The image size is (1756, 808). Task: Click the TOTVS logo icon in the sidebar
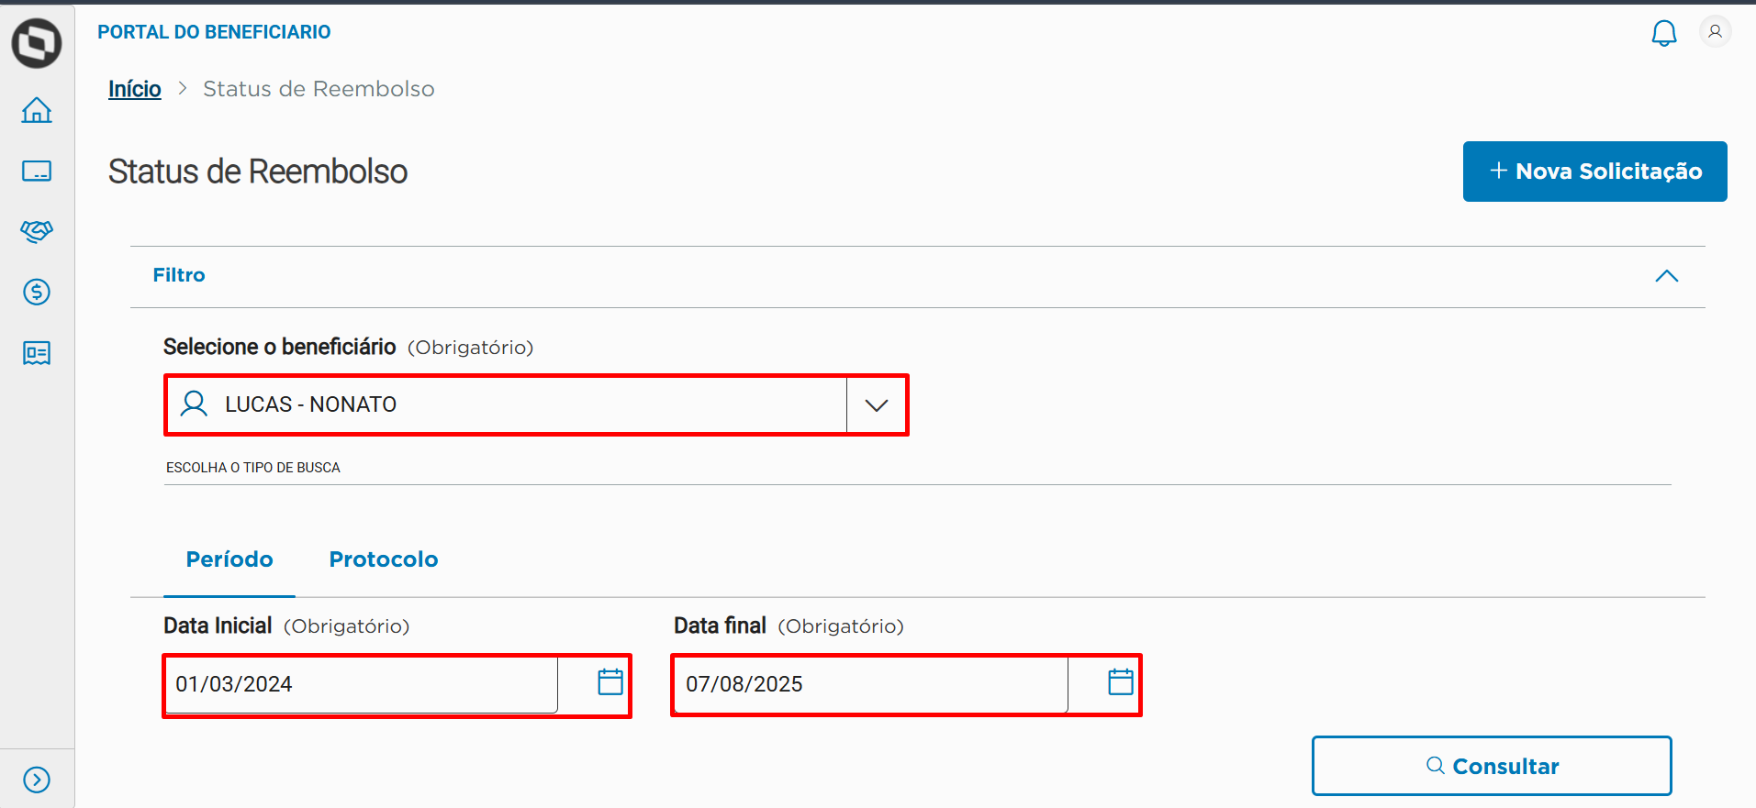pyautogui.click(x=37, y=43)
